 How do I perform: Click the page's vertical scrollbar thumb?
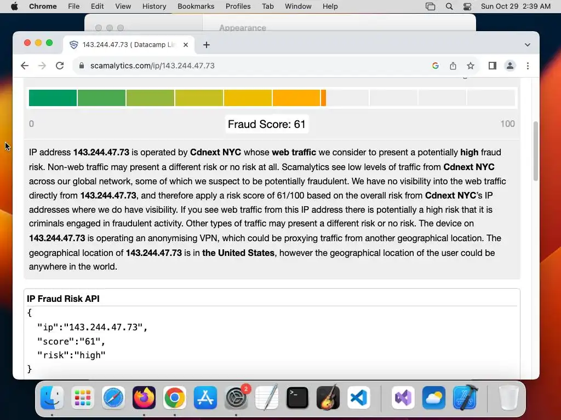coord(536,151)
